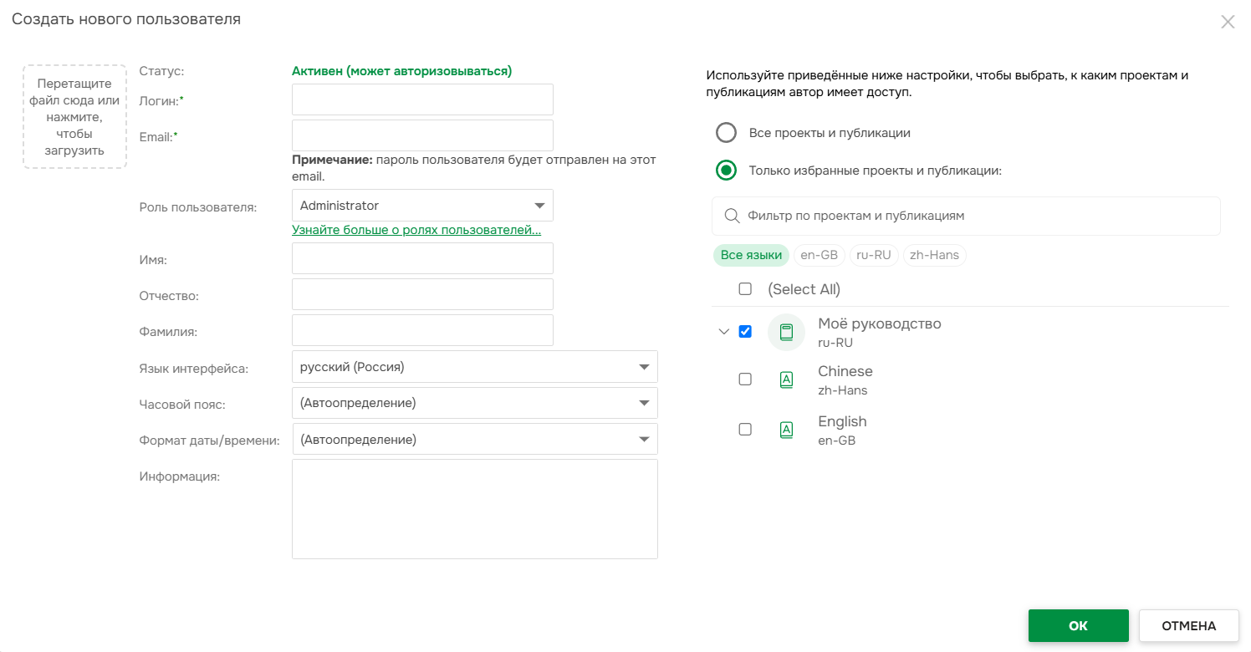Image resolution: width=1251 pixels, height=652 pixels.
Task: Filter by the ru-RU language tag
Action: 873,255
